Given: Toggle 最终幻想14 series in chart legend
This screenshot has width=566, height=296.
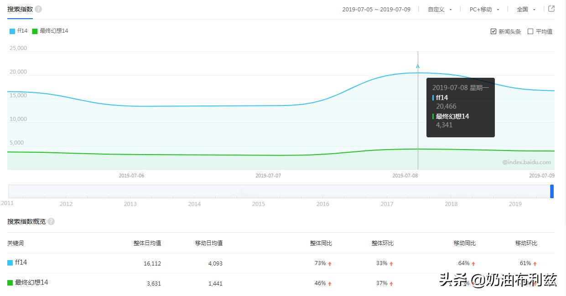Looking at the screenshot, I should point(50,31).
